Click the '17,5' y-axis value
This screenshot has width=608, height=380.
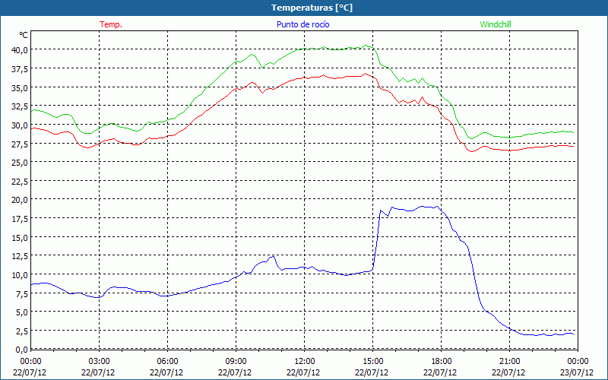(20, 218)
